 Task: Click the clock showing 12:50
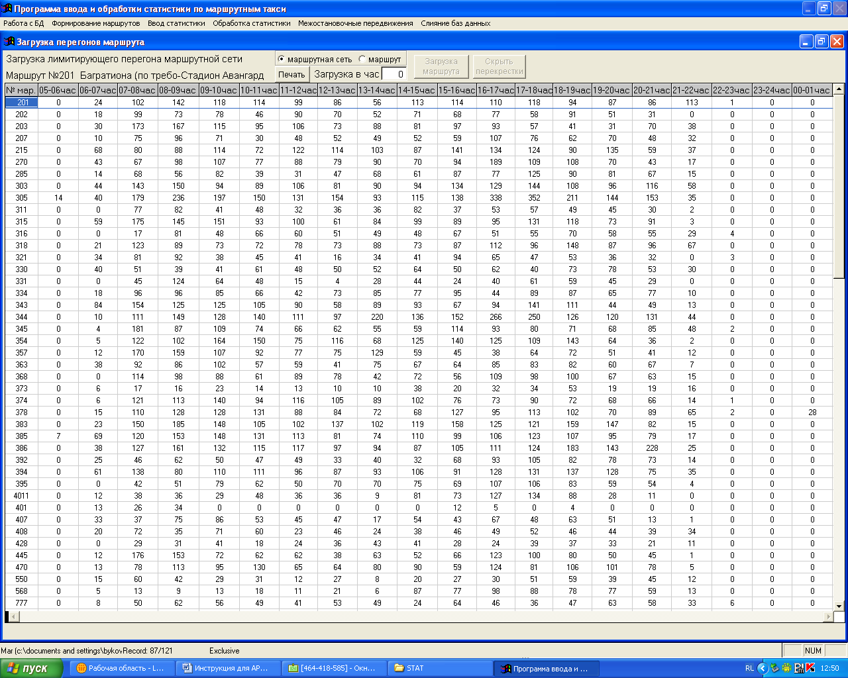[x=829, y=668]
